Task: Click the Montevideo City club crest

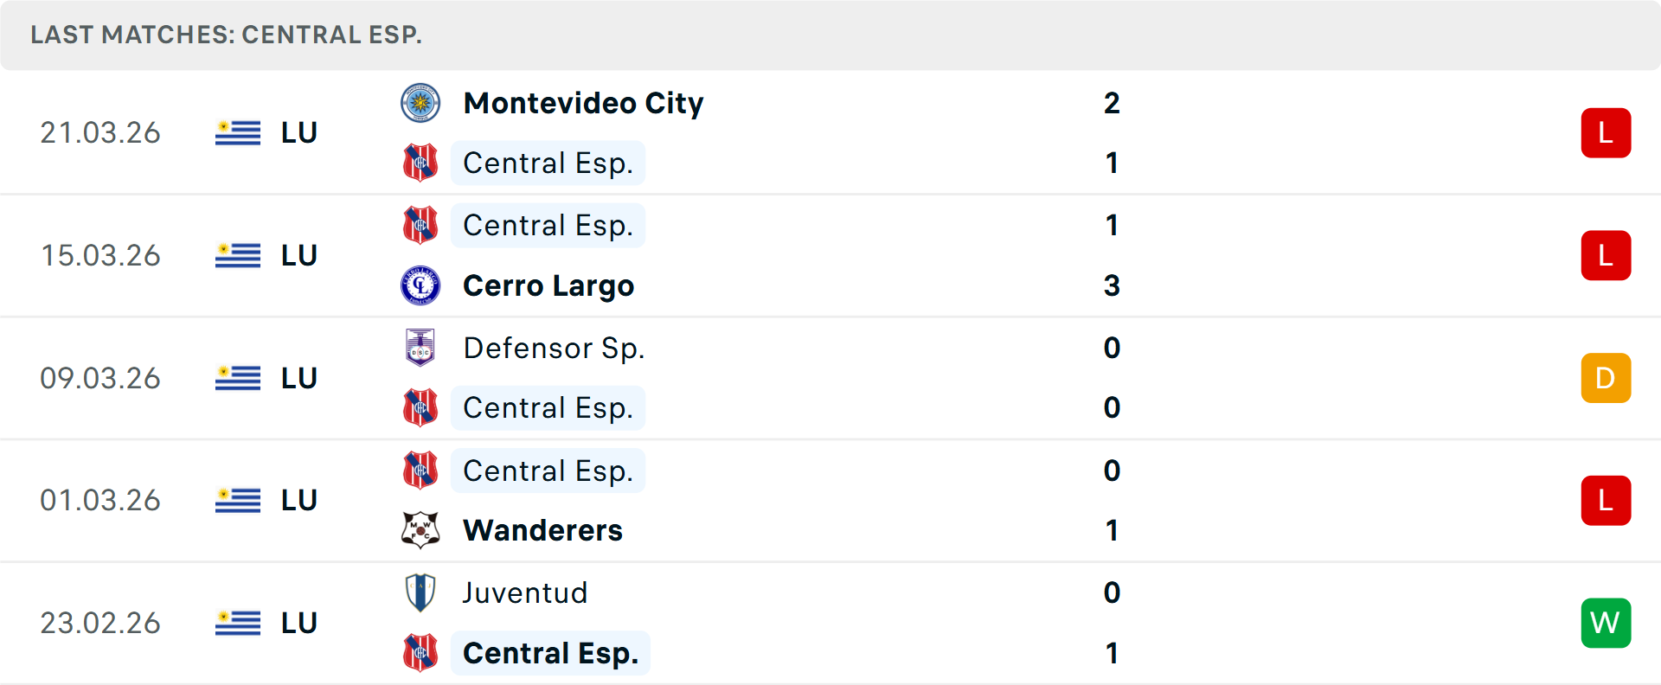Action: pyautogui.click(x=420, y=104)
